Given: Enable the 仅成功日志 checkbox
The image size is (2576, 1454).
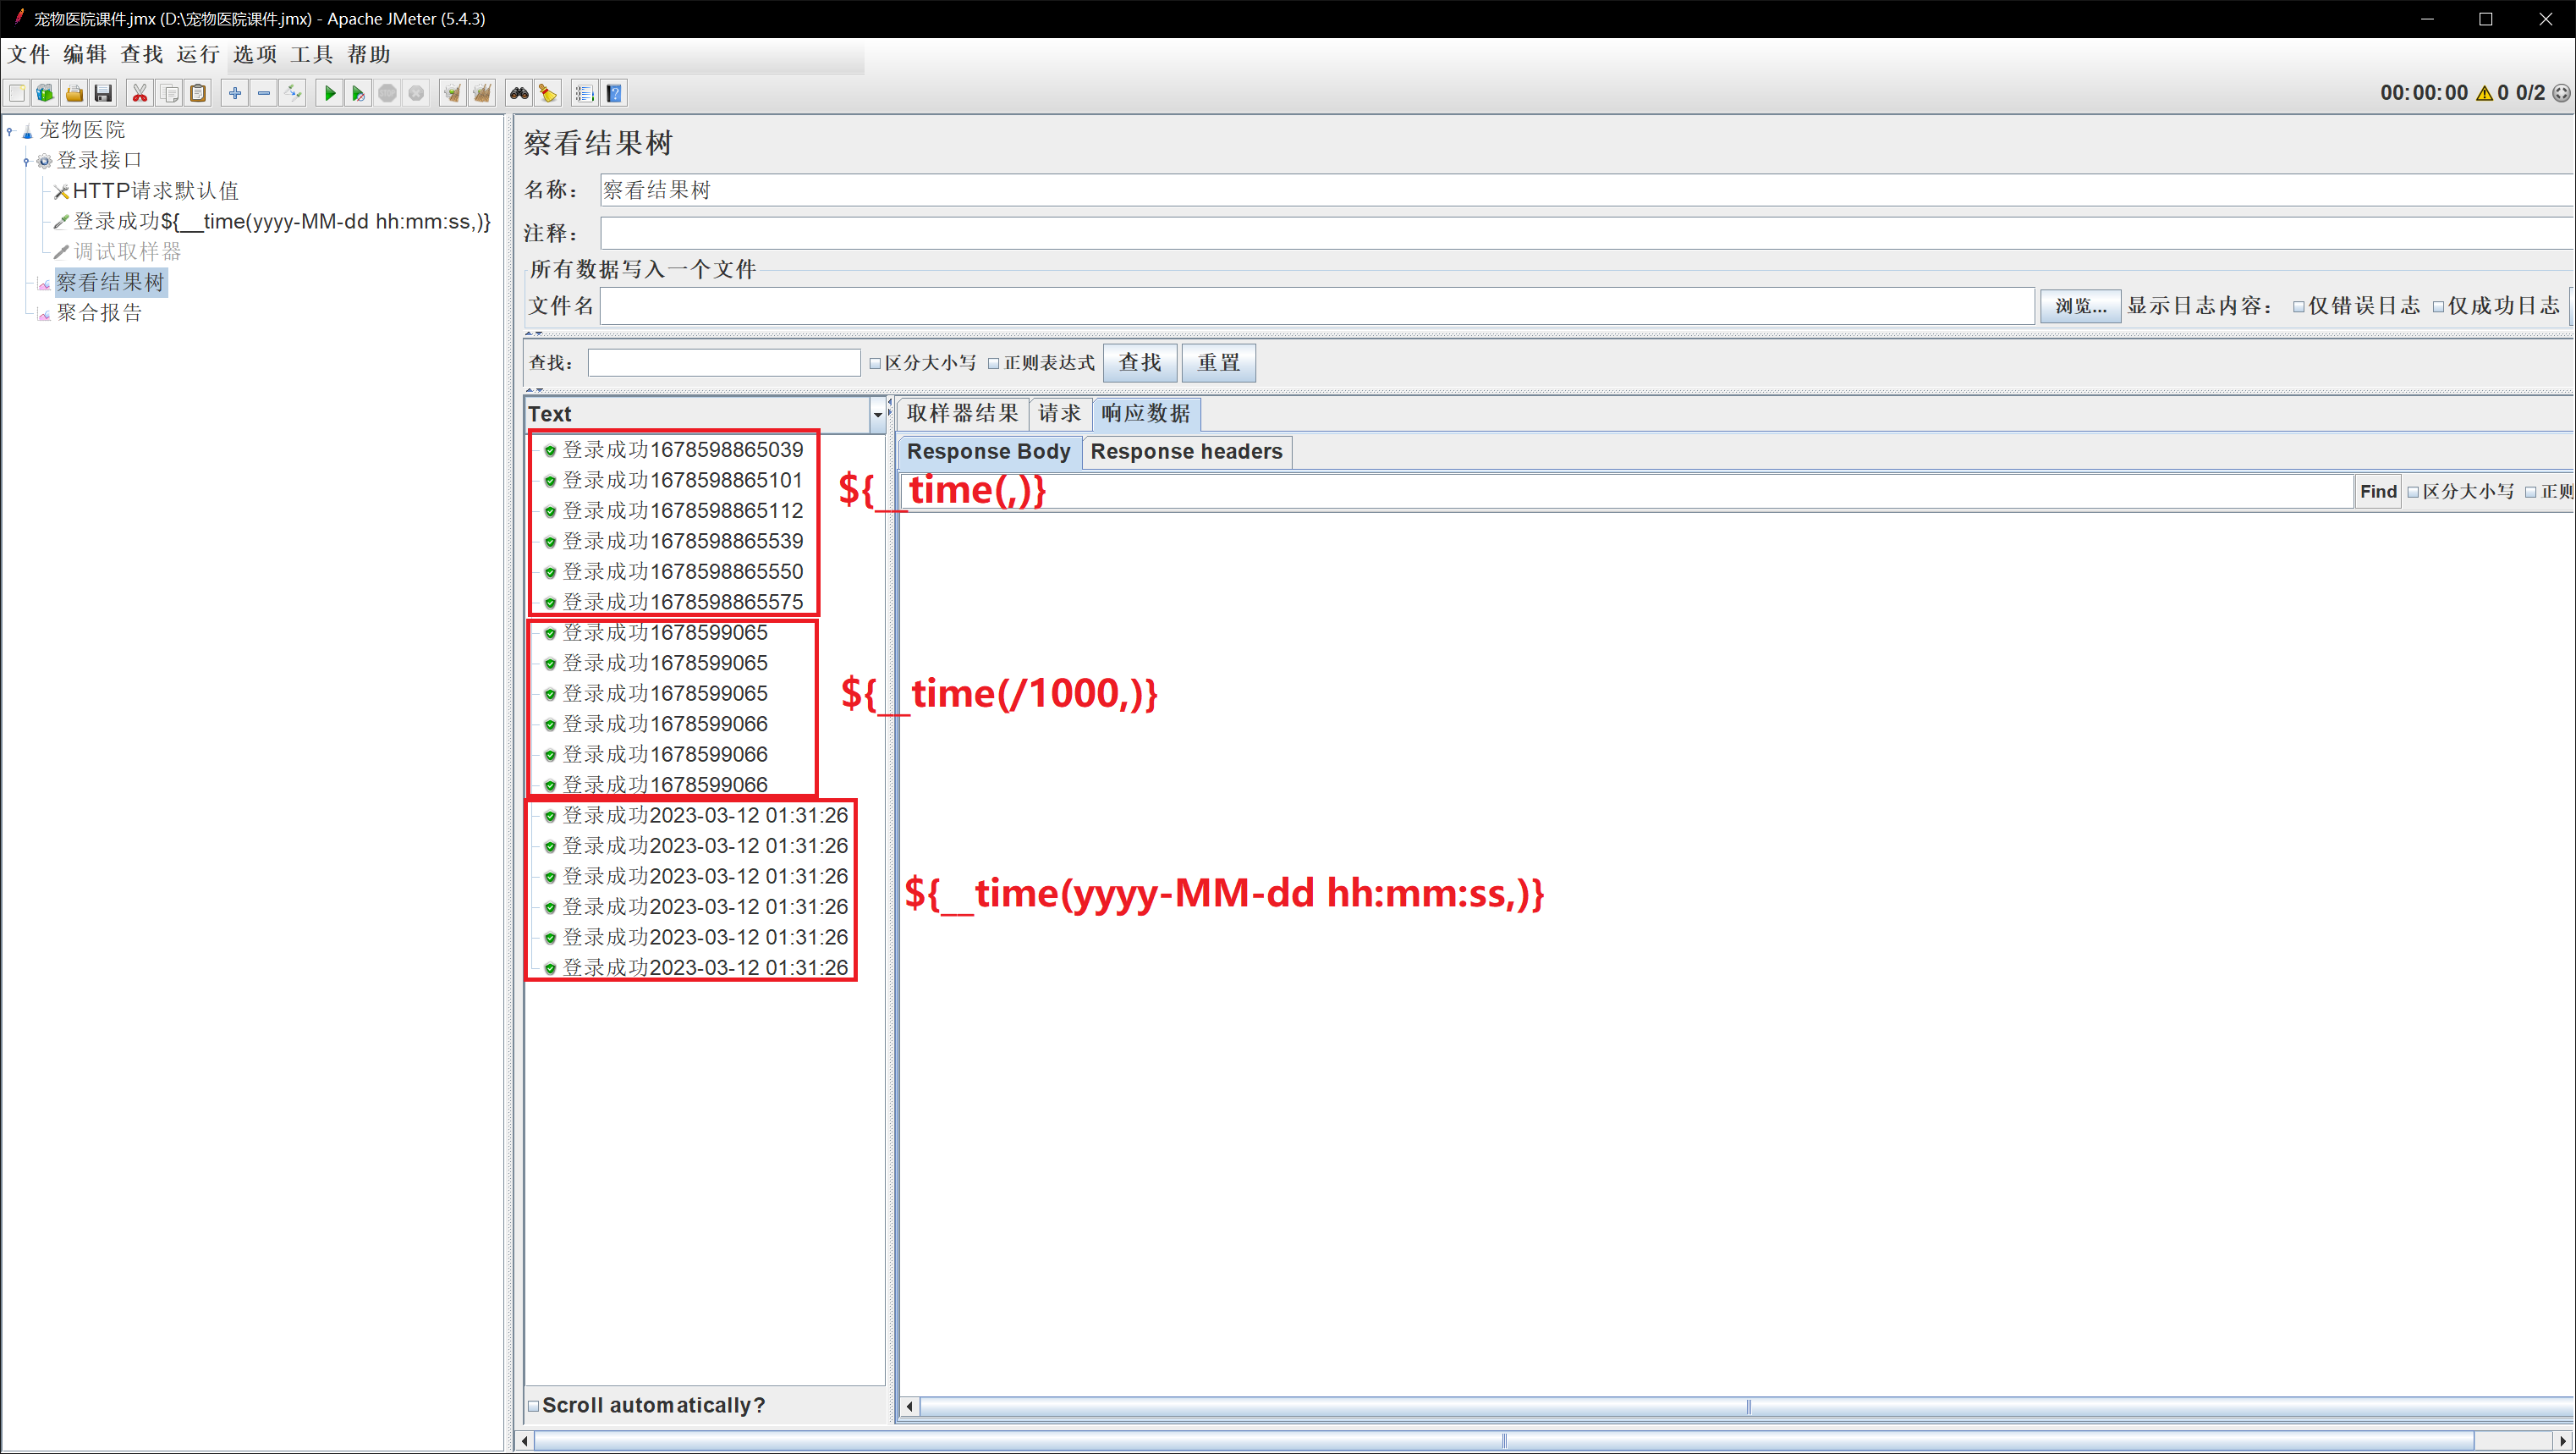Looking at the screenshot, I should tap(2439, 306).
